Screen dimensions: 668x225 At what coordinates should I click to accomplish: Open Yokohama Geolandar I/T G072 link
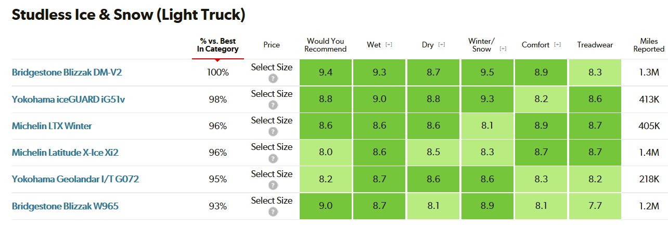(x=75, y=179)
